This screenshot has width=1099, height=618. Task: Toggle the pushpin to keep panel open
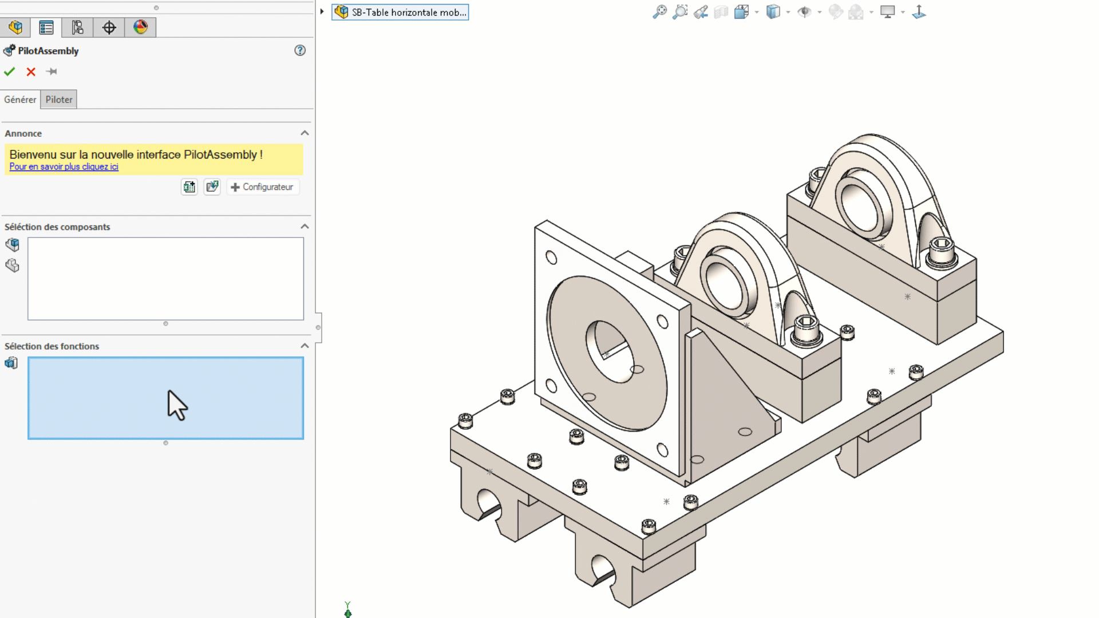pos(52,72)
